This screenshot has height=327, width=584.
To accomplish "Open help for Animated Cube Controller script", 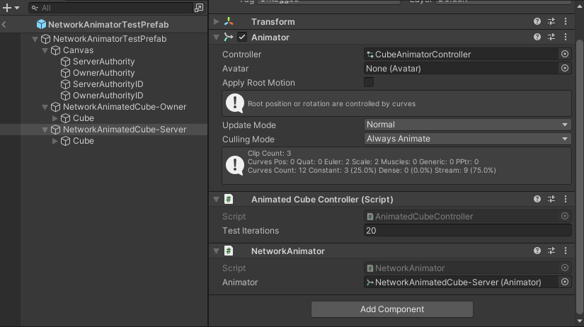I will pyautogui.click(x=538, y=200).
